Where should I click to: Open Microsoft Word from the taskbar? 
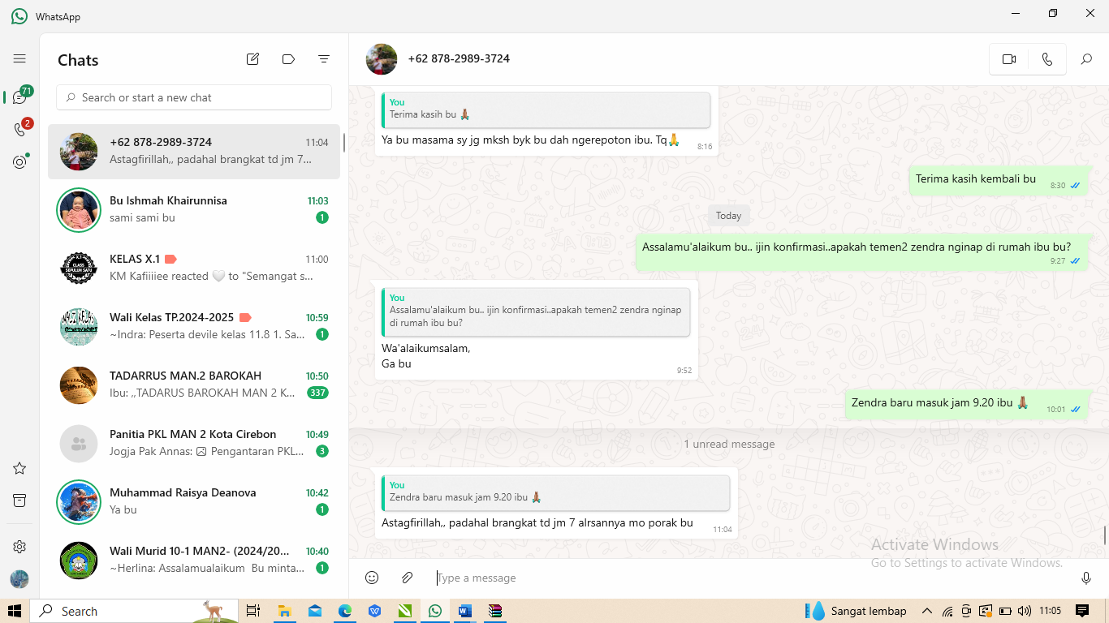pos(465,611)
